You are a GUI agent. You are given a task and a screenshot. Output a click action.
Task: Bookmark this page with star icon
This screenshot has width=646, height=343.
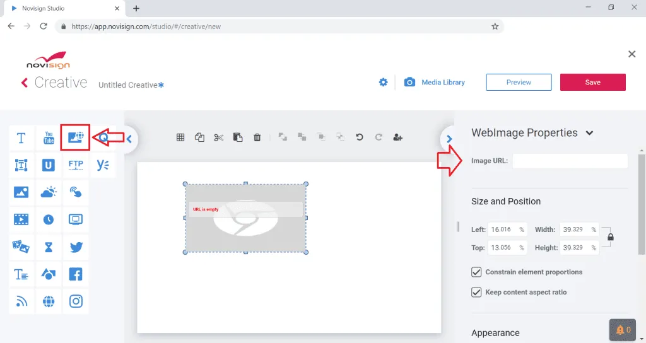tap(495, 26)
